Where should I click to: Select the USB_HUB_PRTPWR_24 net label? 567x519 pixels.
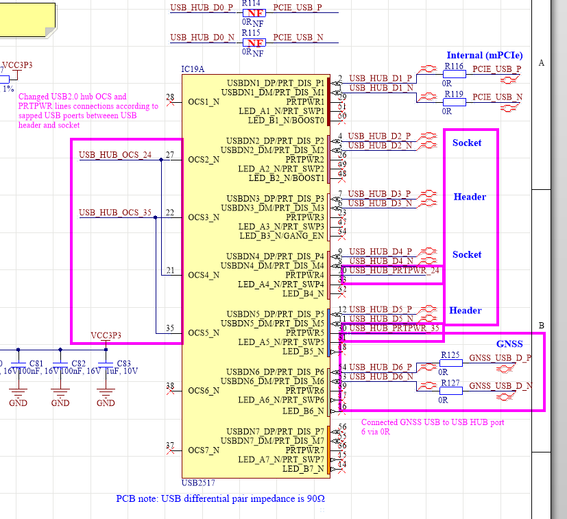[394, 271]
